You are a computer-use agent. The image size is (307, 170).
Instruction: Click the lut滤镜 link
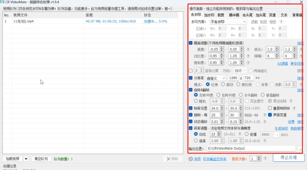pos(283,63)
